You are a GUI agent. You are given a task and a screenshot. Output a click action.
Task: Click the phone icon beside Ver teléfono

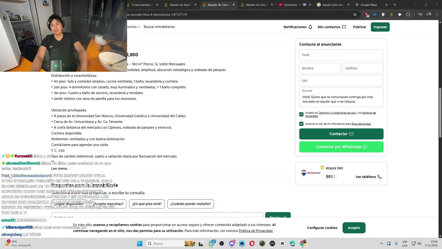[x=379, y=177]
